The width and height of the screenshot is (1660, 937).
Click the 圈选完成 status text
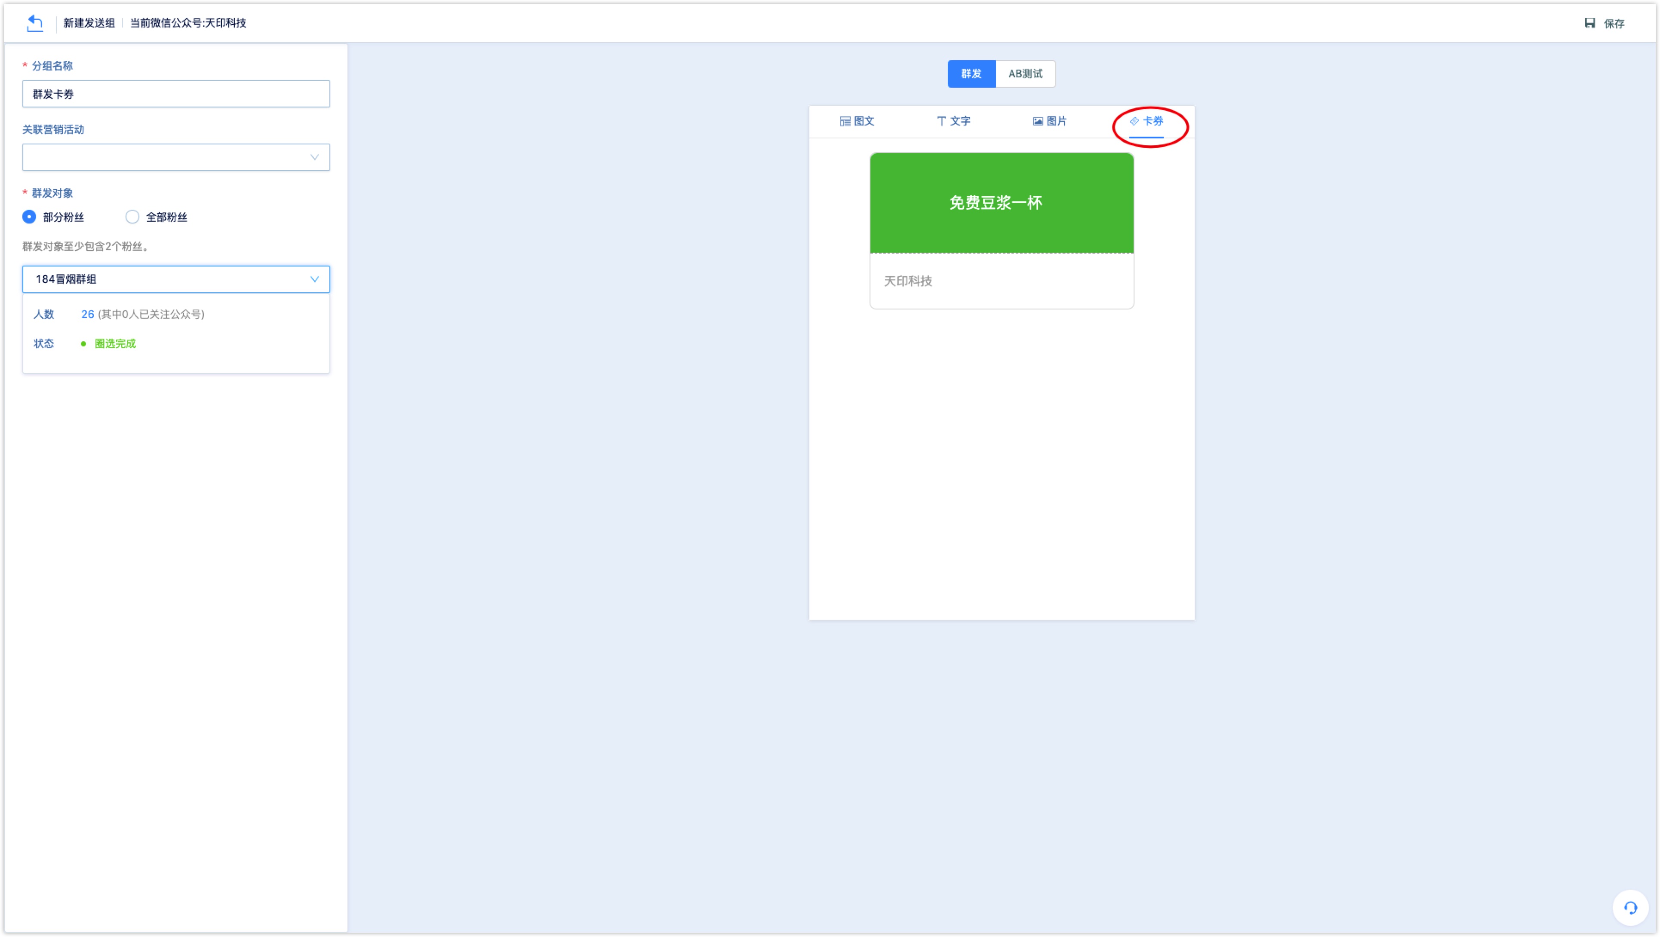tap(115, 343)
